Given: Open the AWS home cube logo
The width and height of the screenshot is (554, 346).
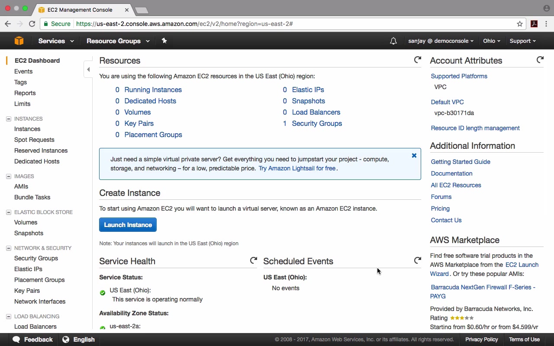Looking at the screenshot, I should coord(19,41).
